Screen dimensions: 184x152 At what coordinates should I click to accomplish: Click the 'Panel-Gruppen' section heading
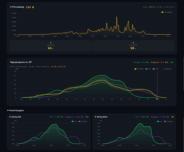tap(16, 110)
